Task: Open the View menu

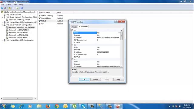Action: [15, 5]
